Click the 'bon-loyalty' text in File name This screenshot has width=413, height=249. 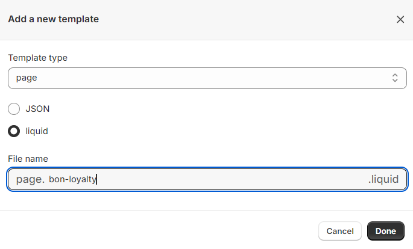pyautogui.click(x=72, y=179)
